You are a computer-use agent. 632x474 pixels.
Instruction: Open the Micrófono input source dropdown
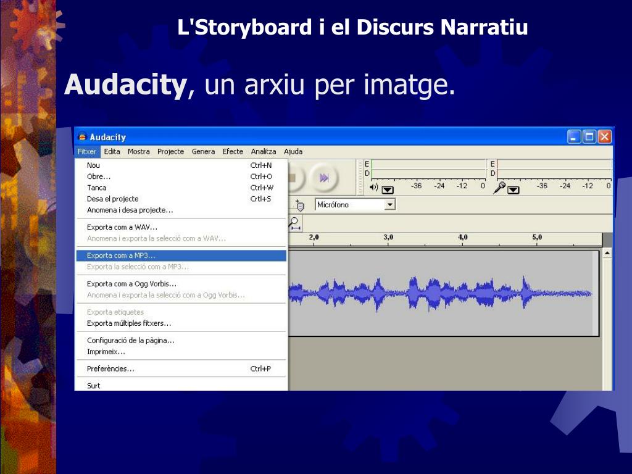click(355, 205)
